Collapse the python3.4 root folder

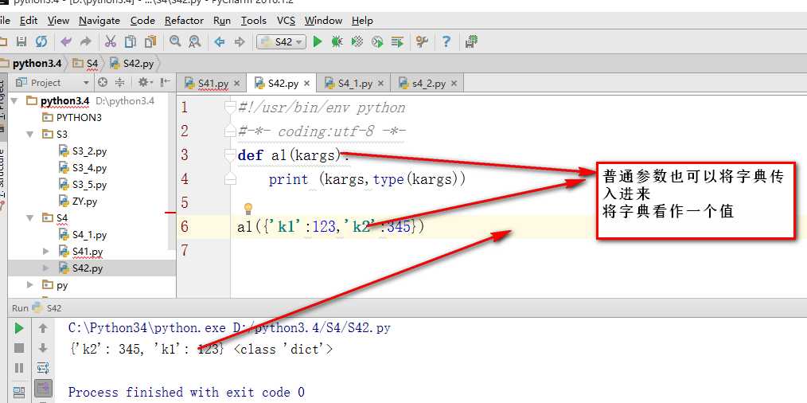pos(14,100)
